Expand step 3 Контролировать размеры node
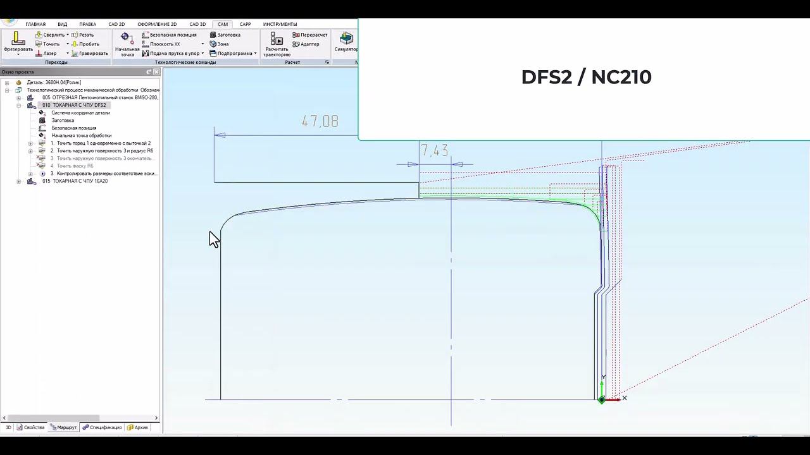 [x=30, y=174]
